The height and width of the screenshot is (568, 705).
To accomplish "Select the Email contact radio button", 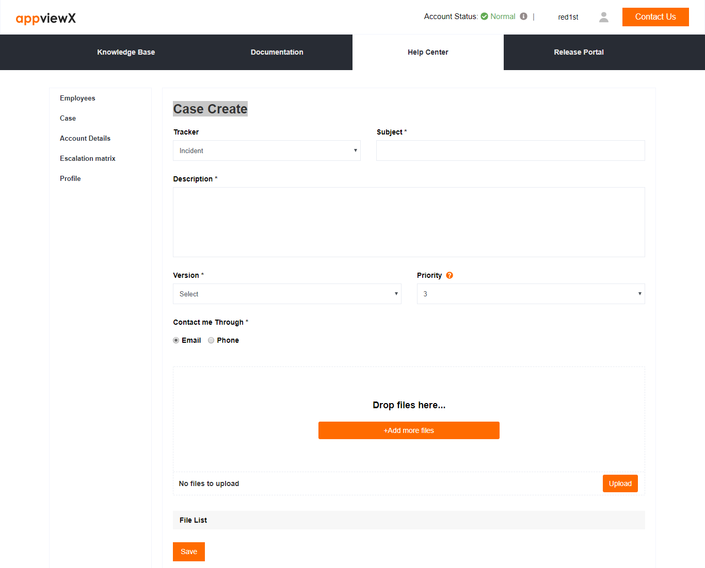I will click(176, 340).
